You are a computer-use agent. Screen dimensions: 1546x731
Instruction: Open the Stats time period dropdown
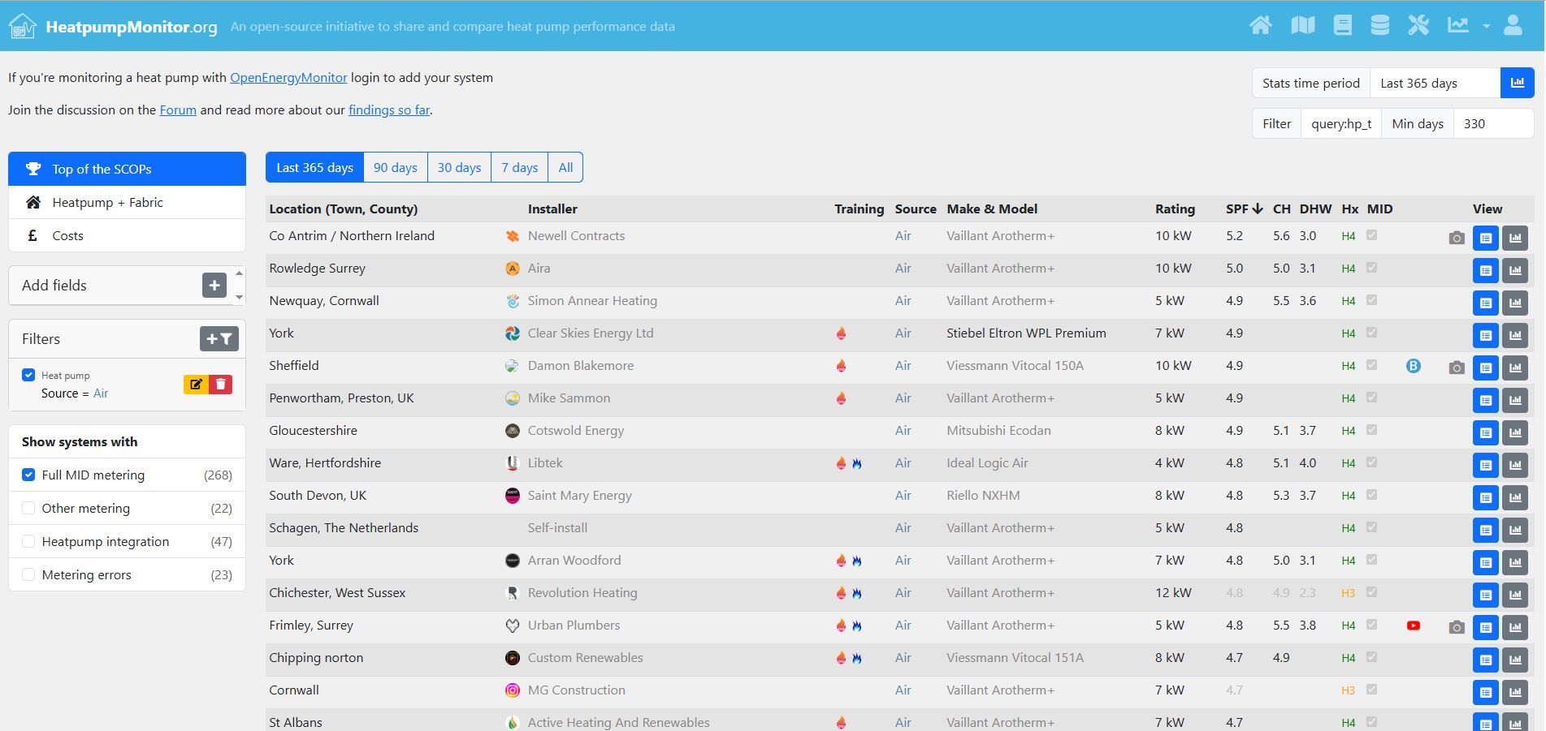(x=1435, y=83)
